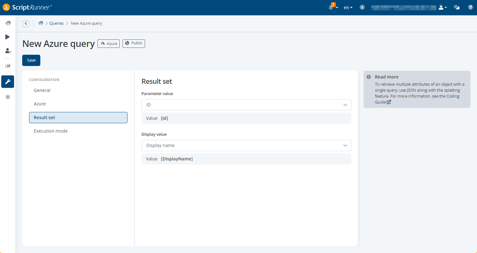Open the chat bubbles icon

tap(457, 7)
